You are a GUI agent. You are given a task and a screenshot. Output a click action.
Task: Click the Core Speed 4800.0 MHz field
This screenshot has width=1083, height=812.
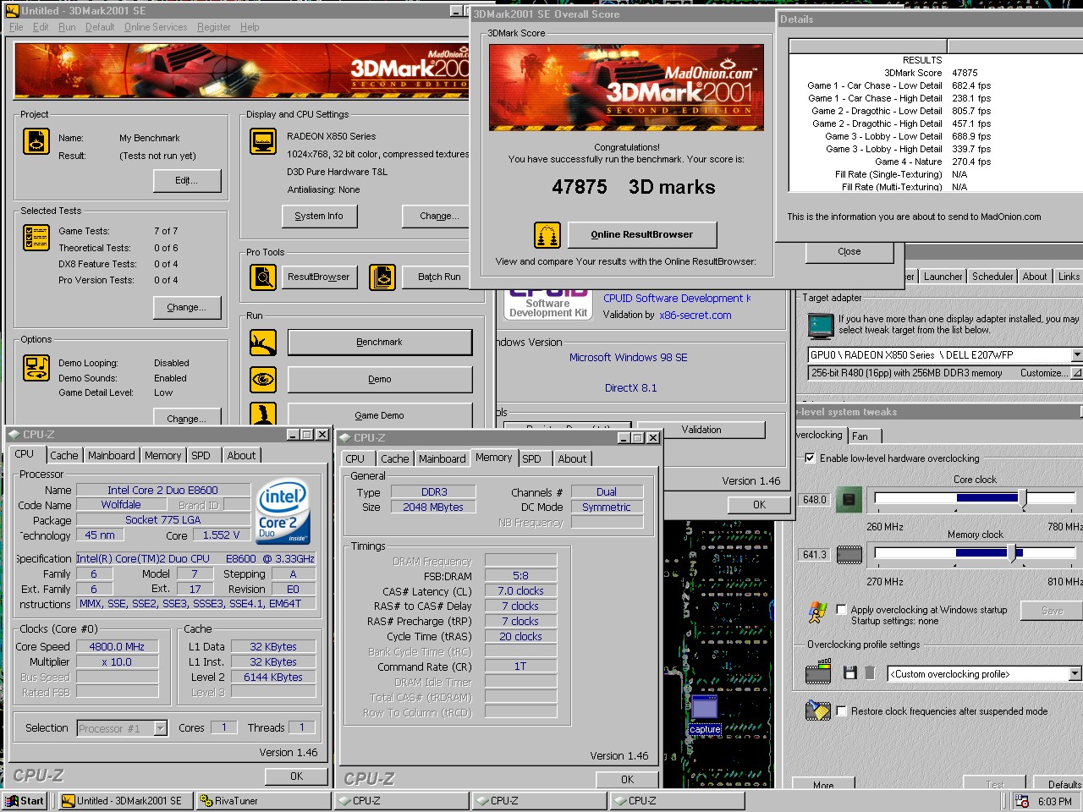pos(117,646)
